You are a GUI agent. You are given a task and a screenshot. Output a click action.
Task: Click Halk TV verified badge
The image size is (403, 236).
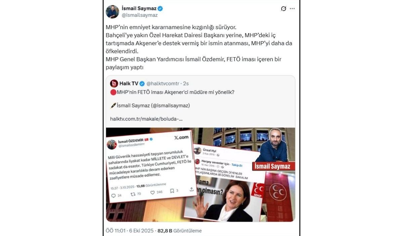(x=142, y=83)
